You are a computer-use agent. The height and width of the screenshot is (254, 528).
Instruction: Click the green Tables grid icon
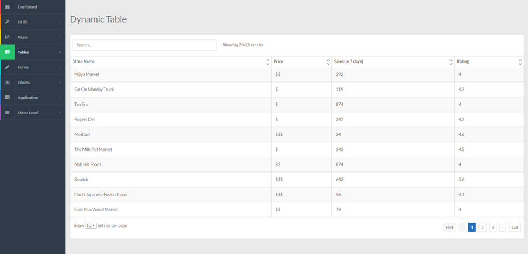pyautogui.click(x=8, y=52)
